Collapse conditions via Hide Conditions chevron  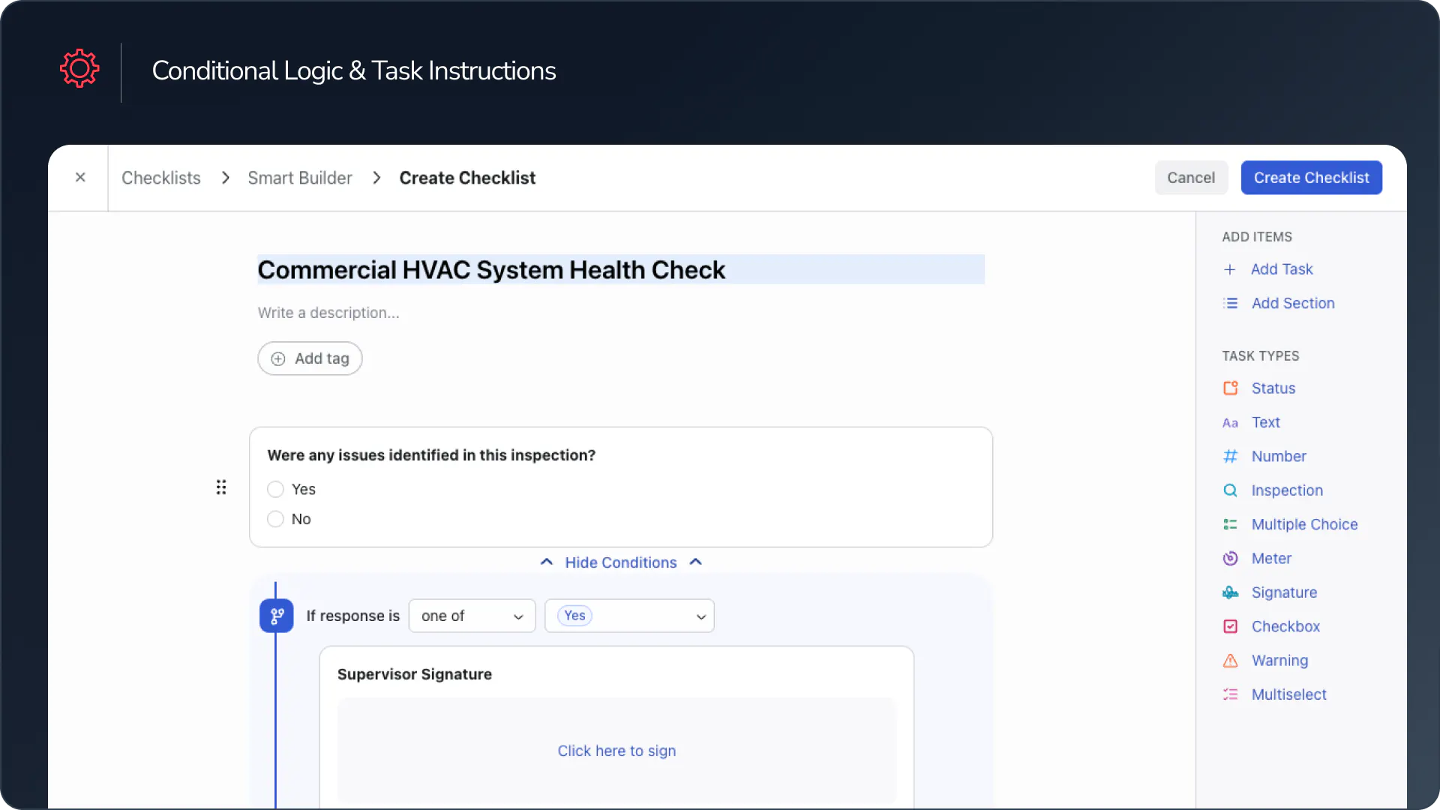pos(619,562)
